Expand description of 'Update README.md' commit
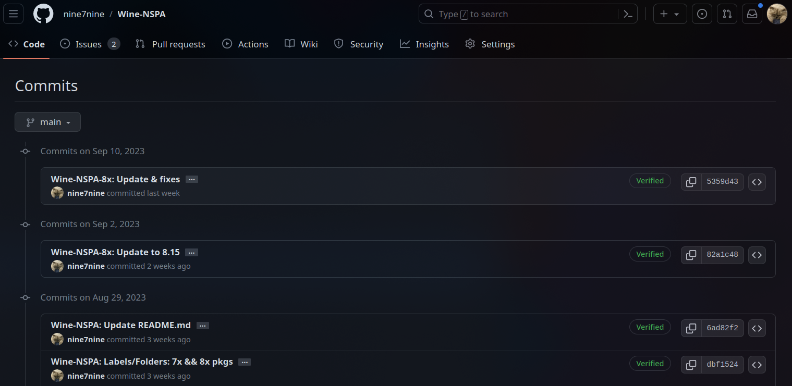This screenshot has height=386, width=792. pyautogui.click(x=203, y=326)
